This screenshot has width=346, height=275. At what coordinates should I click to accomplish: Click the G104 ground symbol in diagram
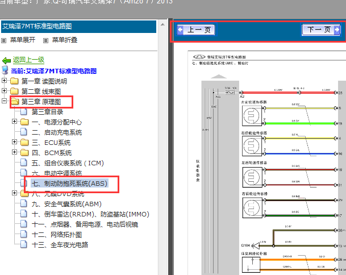(256, 245)
